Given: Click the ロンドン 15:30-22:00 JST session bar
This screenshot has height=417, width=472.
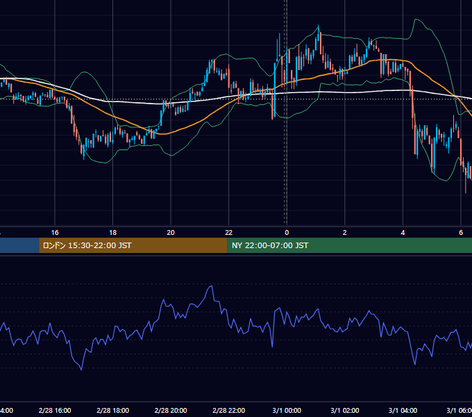Looking at the screenshot, I should 133,245.
